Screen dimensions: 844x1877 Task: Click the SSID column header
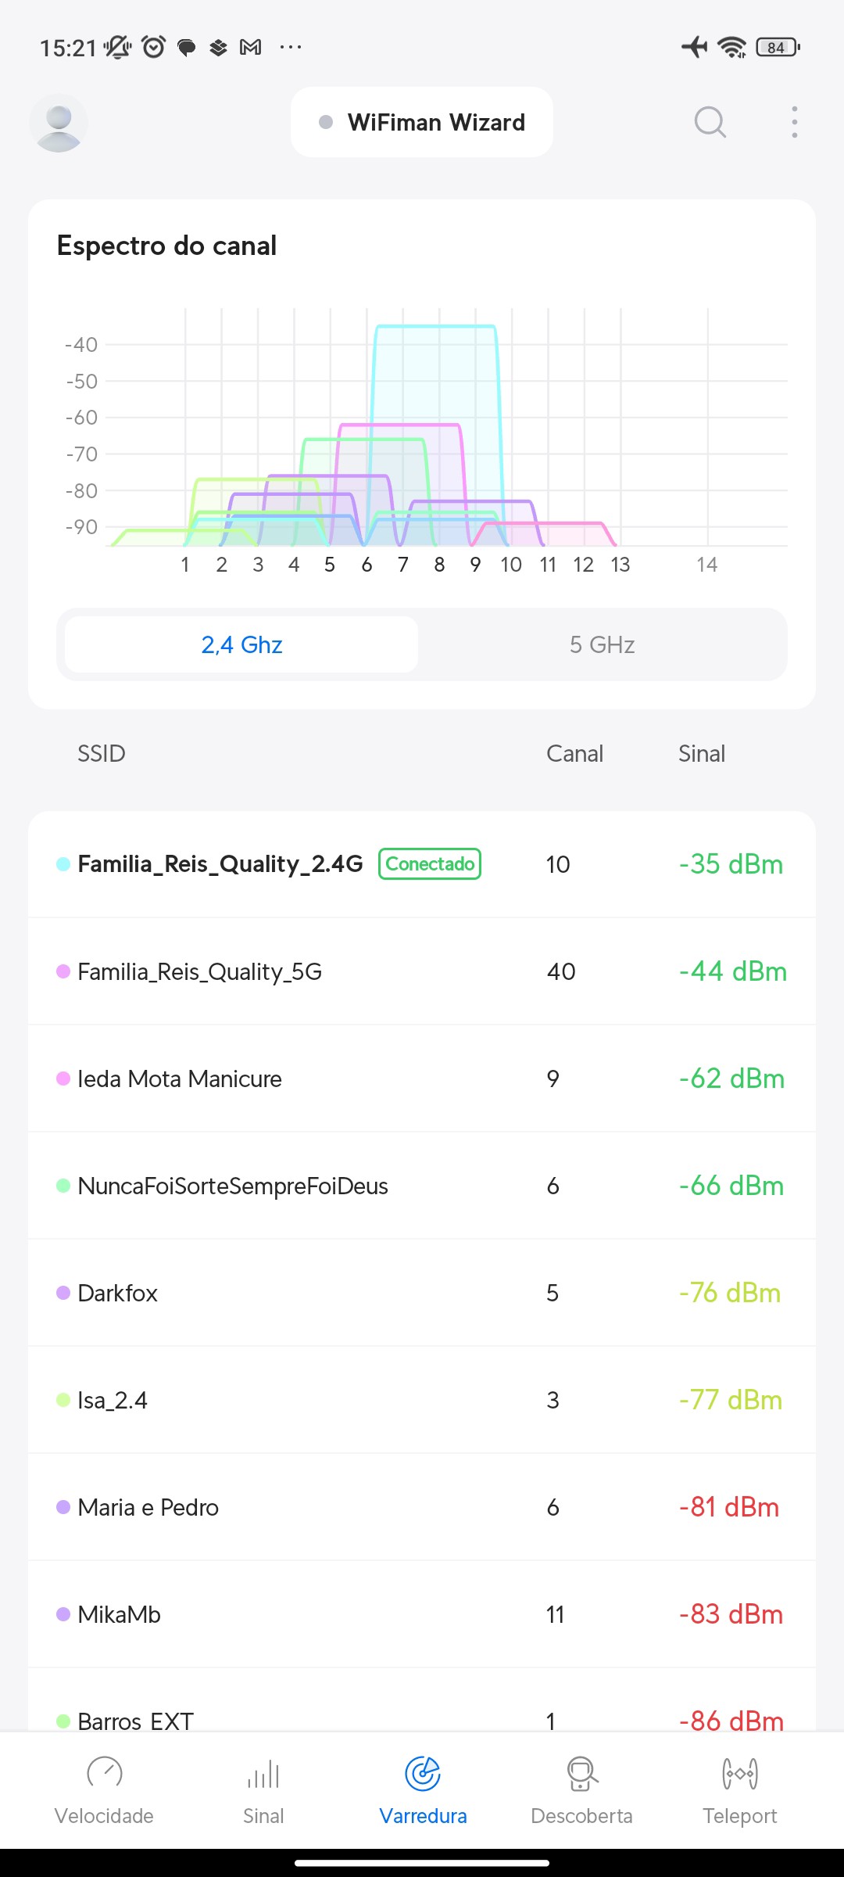pos(102,754)
